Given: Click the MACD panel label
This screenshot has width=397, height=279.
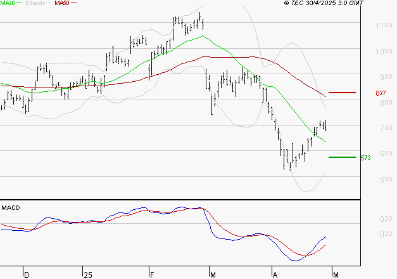Looking at the screenshot, I should click(x=11, y=208).
